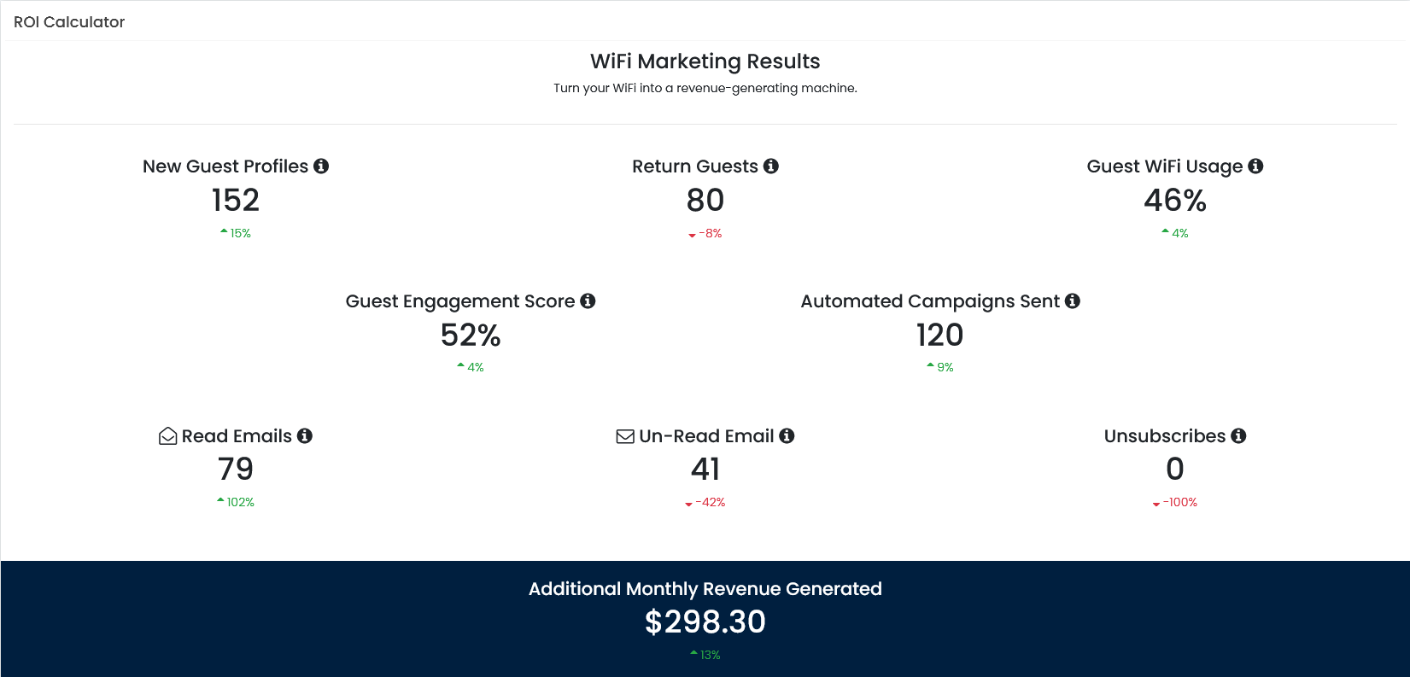Click the Unsubscribes info icon
Image resolution: width=1410 pixels, height=677 pixels.
click(x=1238, y=435)
